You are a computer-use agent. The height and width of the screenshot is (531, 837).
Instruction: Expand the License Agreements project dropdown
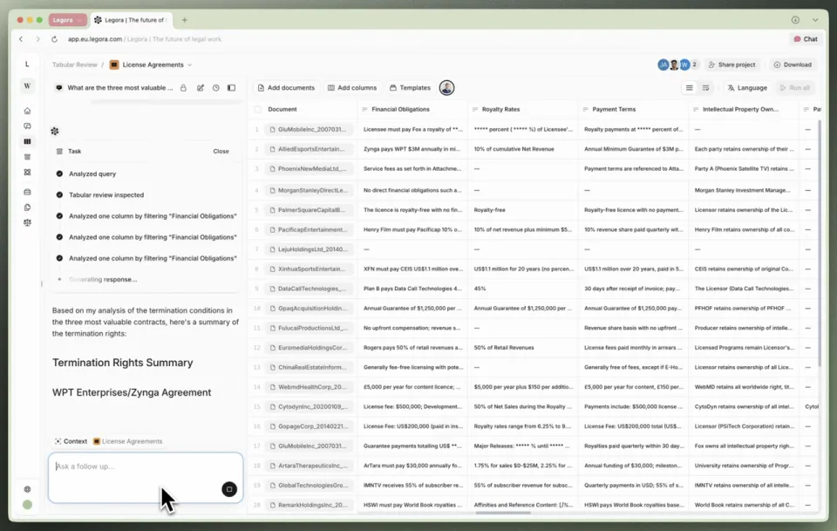189,65
